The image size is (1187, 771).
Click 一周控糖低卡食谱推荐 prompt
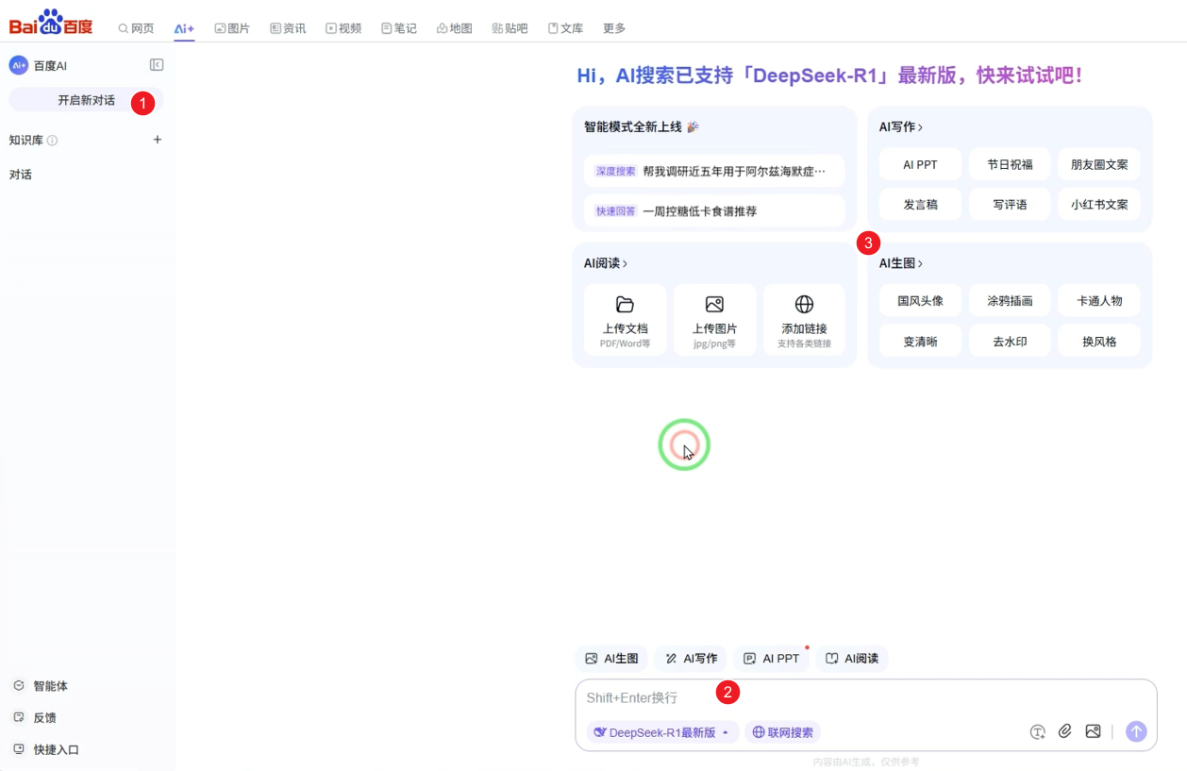click(714, 211)
